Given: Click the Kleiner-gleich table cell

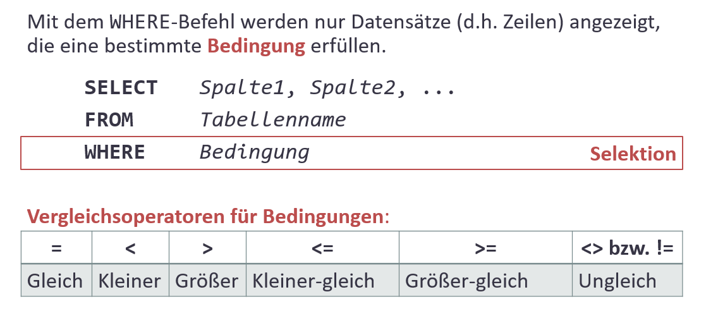Looking at the screenshot, I should pos(313,280).
